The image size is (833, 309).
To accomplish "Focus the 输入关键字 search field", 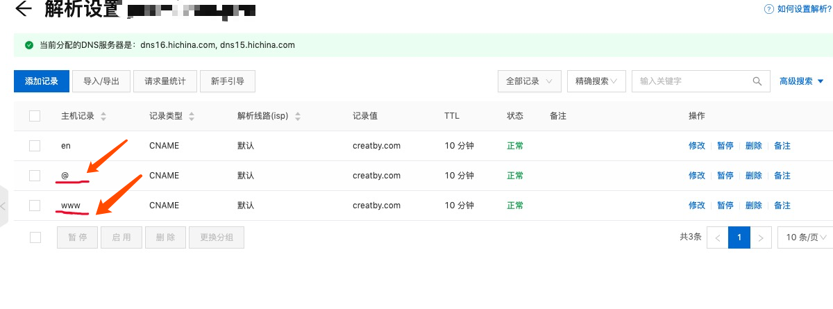I will 691,81.
